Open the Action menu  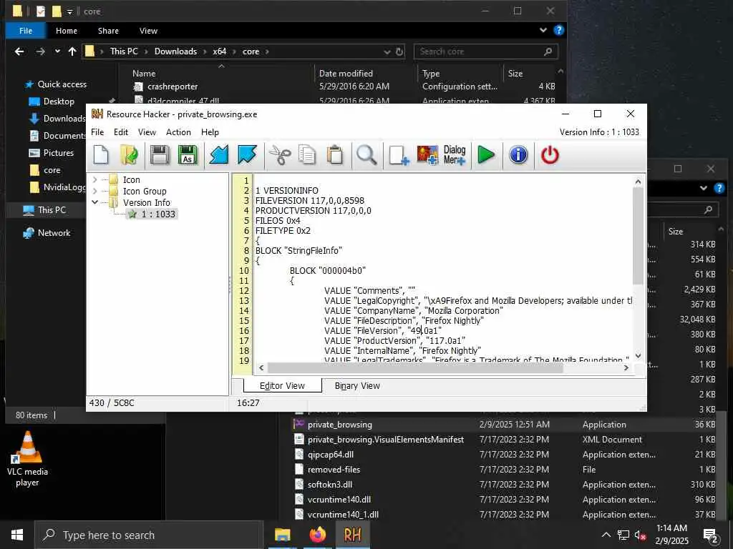tap(178, 132)
